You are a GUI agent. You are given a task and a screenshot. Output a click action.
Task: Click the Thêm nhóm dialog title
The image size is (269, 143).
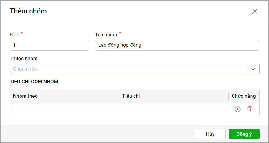pyautogui.click(x=28, y=11)
